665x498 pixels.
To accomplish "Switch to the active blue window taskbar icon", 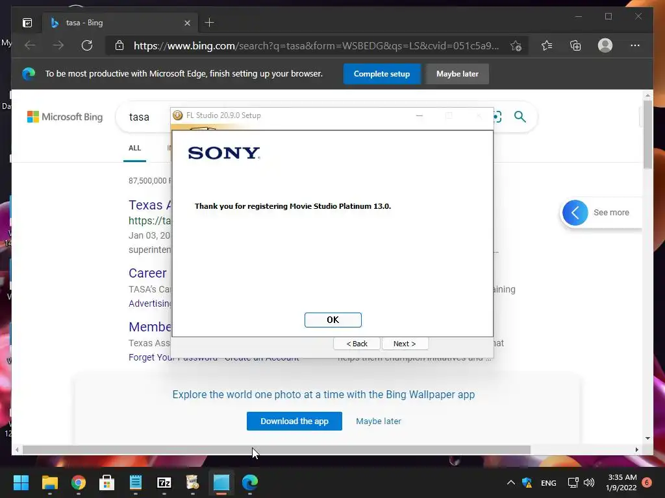I will pos(221,482).
